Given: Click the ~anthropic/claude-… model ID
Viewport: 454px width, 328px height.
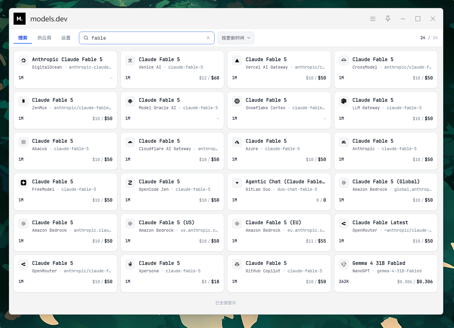Looking at the screenshot, I should (408, 230).
